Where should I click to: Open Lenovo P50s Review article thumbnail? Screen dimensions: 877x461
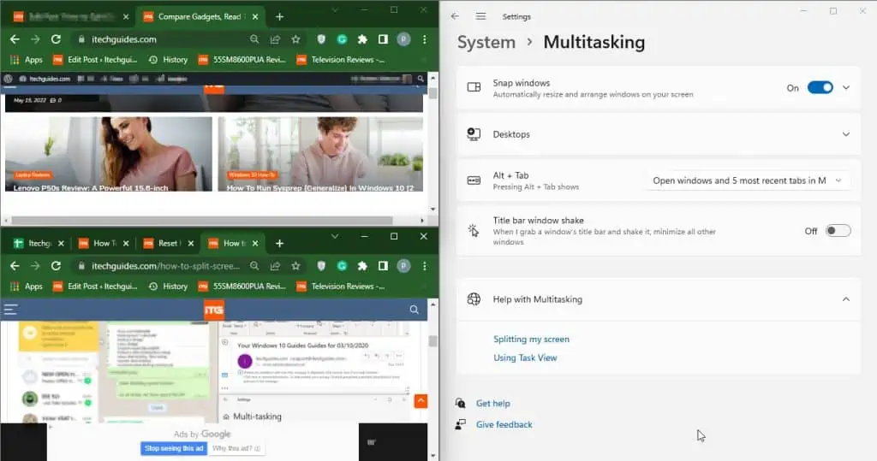pos(109,154)
